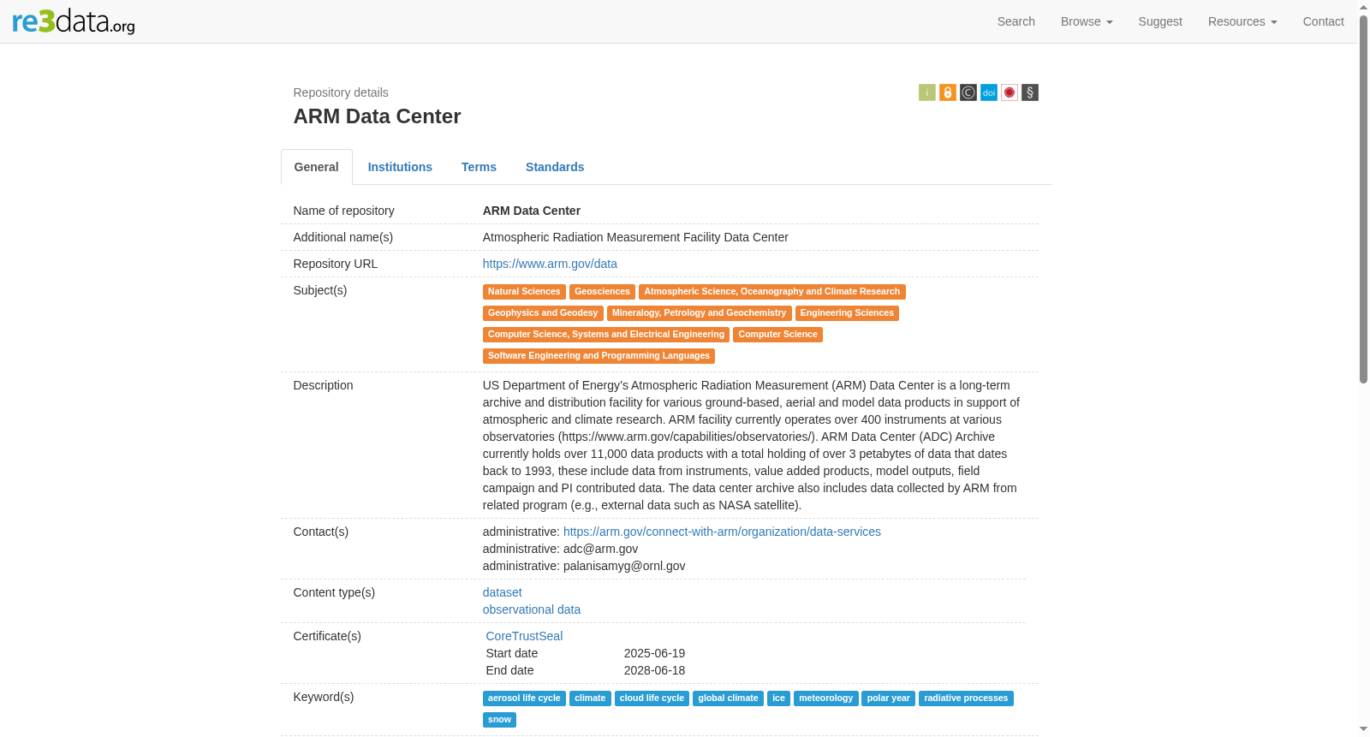Click the ice keyword tag
The height and width of the screenshot is (737, 1370).
(x=778, y=698)
